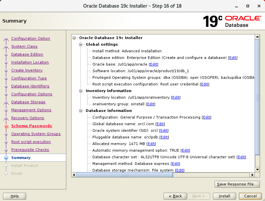Open Help for the installer
The image size is (265, 201).
click(15, 196)
